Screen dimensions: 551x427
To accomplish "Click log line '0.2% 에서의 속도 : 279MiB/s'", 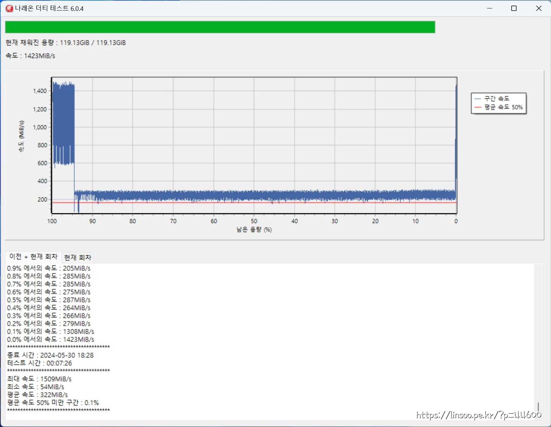I will [x=49, y=324].
